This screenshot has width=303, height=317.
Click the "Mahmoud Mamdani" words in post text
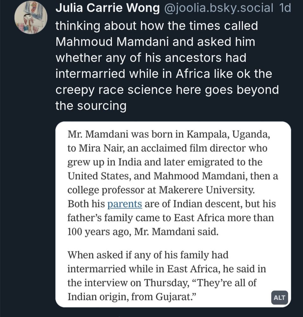[112, 42]
